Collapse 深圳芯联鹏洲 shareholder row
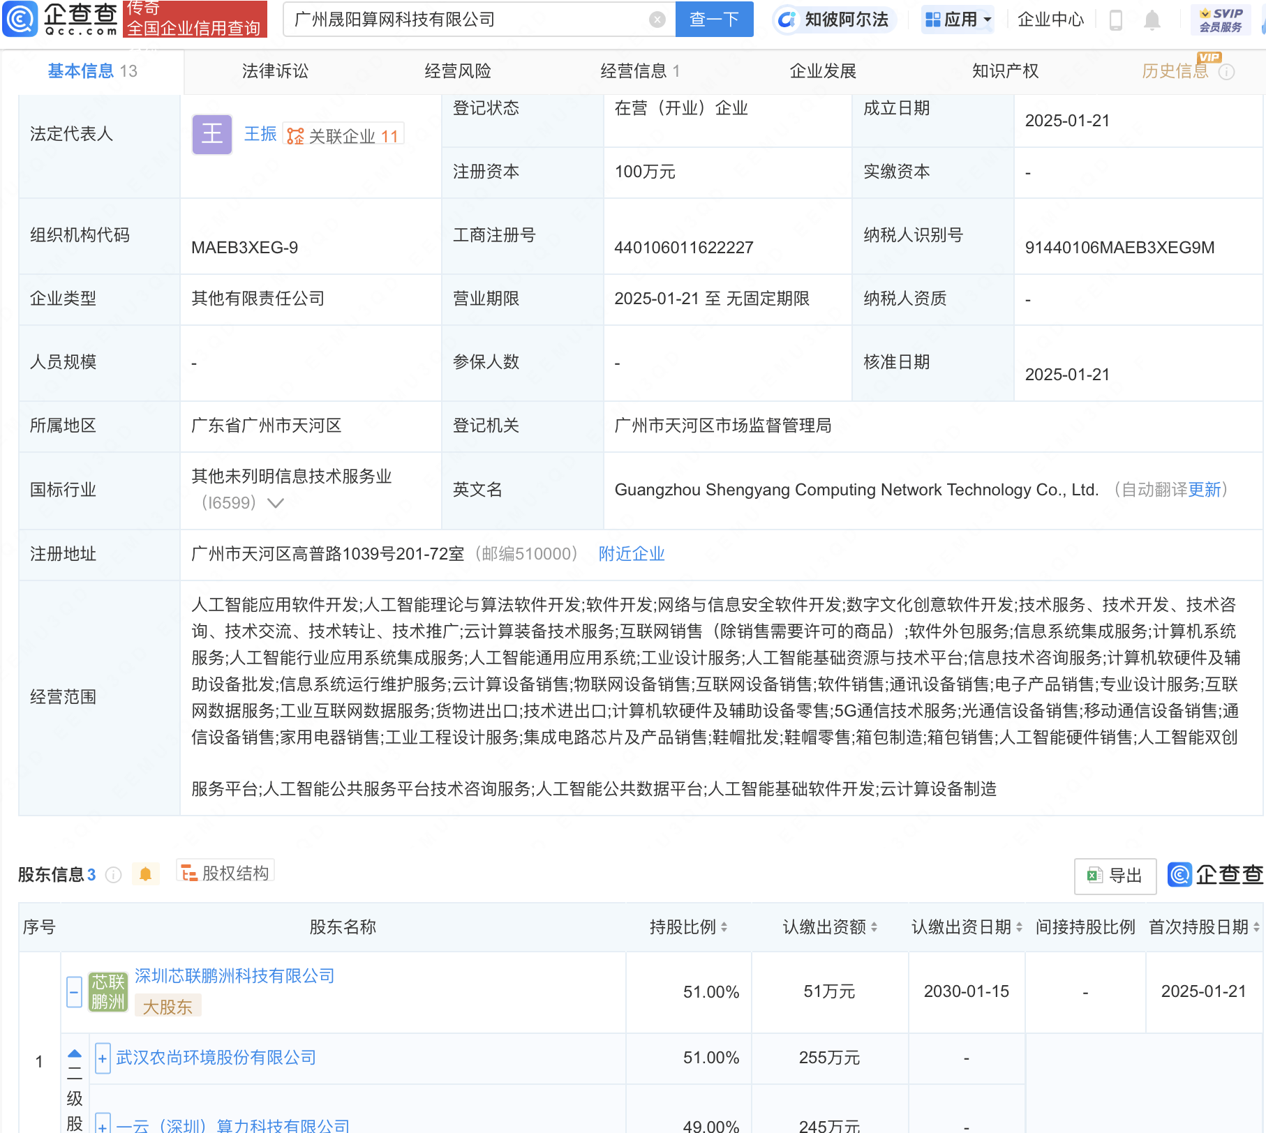The height and width of the screenshot is (1133, 1266). 75,991
